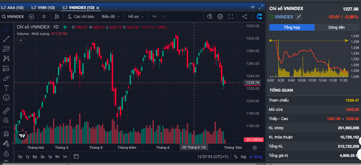Open the go to date calendar icon
Screen dimensions: 361x165
coord(76,157)
